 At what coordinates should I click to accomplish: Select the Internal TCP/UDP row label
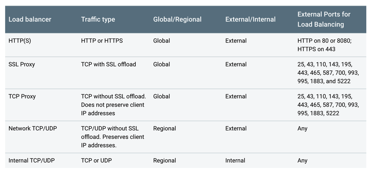click(x=32, y=161)
